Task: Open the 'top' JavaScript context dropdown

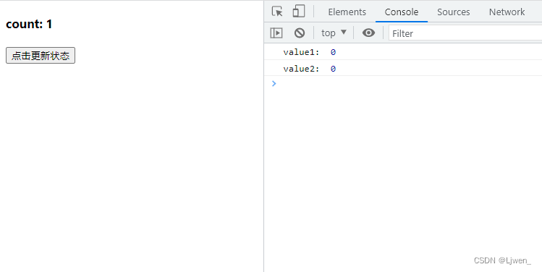Action: tap(334, 33)
